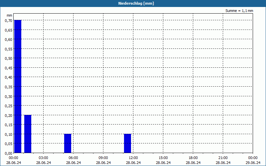
Task: Click the 0,70 mm bar at 00:00
Action: point(18,86)
